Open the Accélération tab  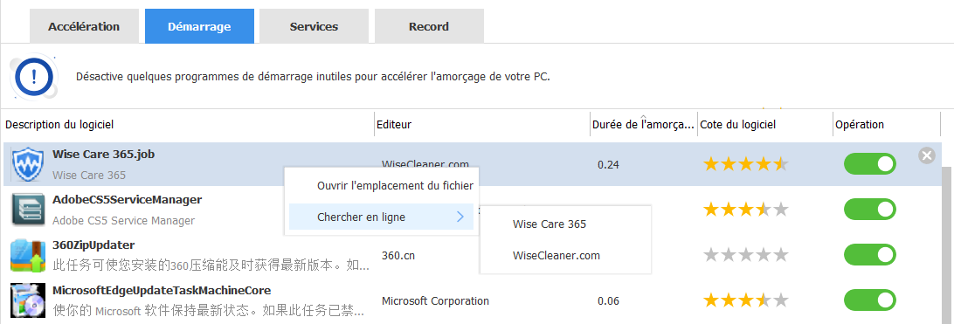[x=84, y=26]
